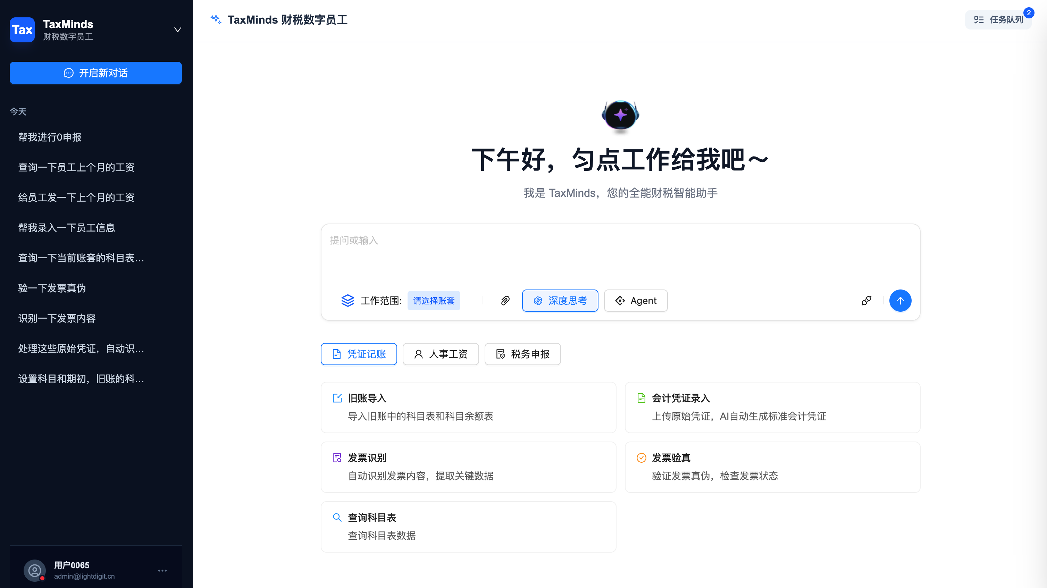
Task: Enable Agent mode
Action: 636,301
